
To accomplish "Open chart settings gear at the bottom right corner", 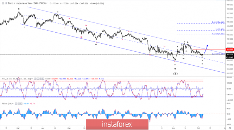I will [230, 128].
